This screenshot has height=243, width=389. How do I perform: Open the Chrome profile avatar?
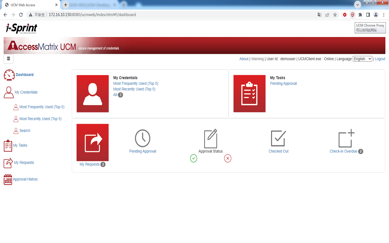[376, 15]
